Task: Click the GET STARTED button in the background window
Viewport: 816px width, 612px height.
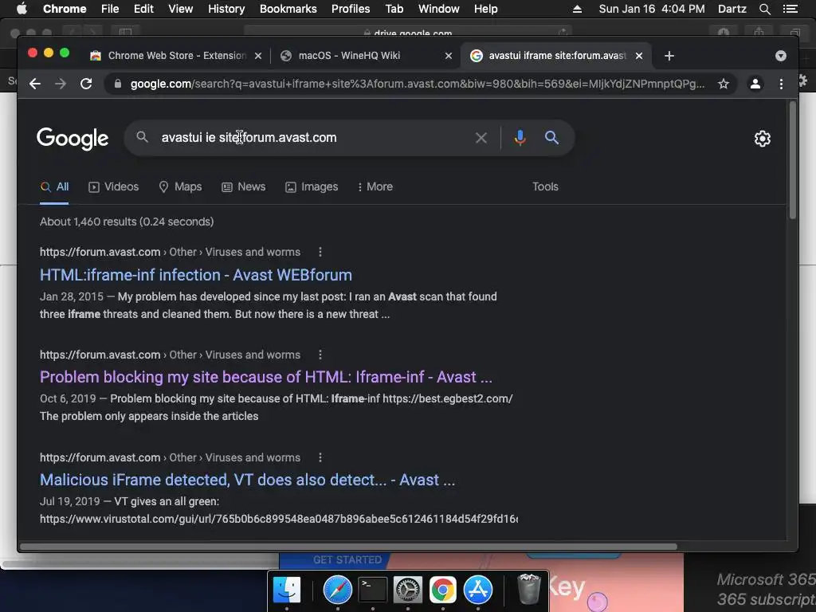Action: (x=347, y=560)
